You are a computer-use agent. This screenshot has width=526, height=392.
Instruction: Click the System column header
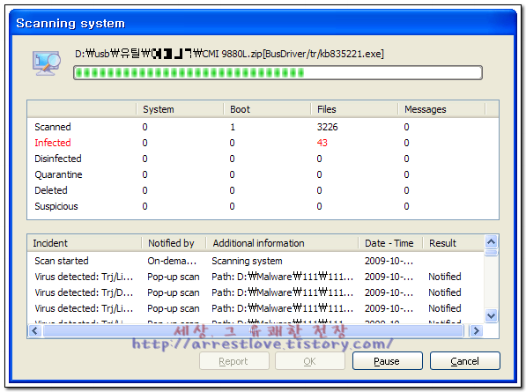pos(180,109)
